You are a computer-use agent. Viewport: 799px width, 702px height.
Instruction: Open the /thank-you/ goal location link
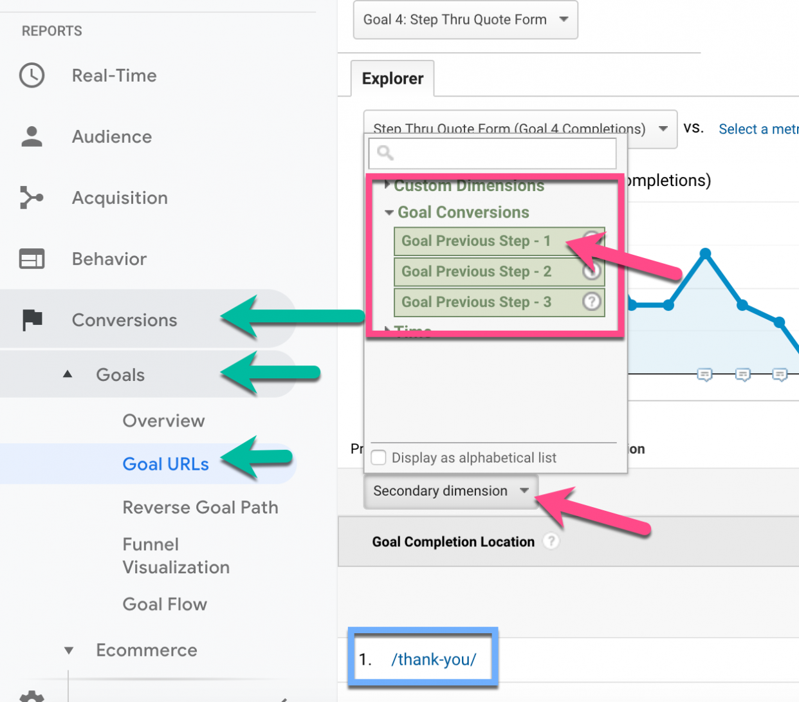(x=434, y=660)
